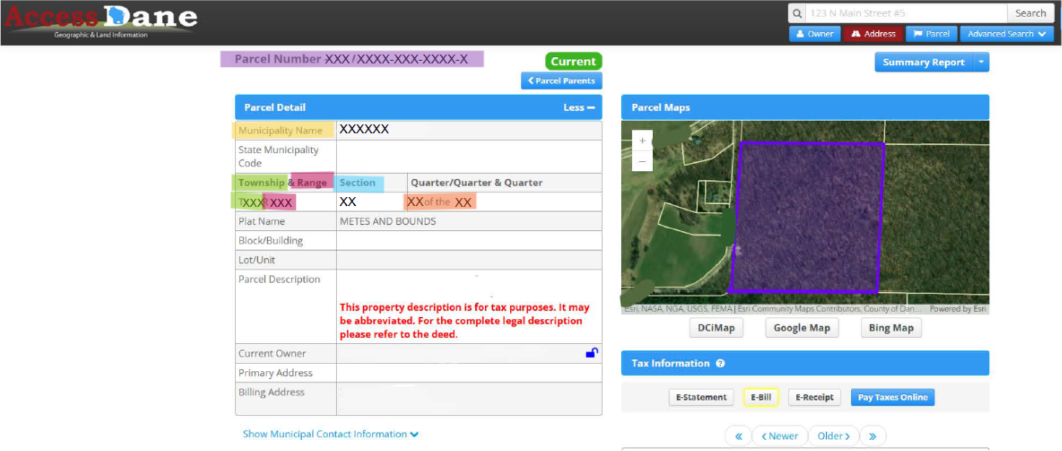Open the Advanced Search dropdown

1007,34
